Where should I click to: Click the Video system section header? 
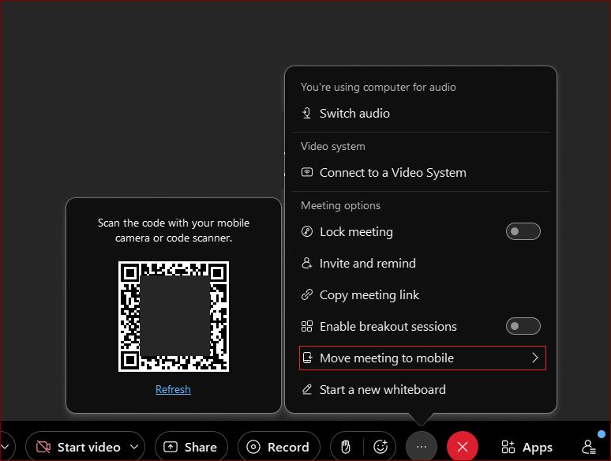[333, 147]
